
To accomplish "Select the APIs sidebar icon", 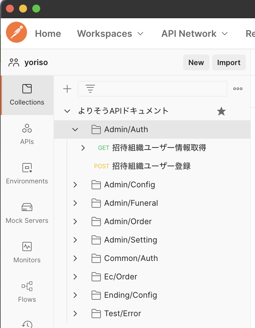I will click(27, 134).
